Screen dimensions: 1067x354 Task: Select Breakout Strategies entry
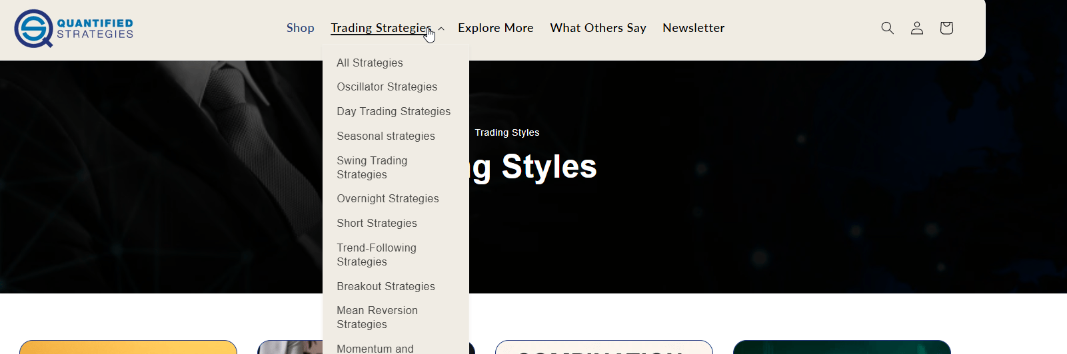pyautogui.click(x=386, y=286)
